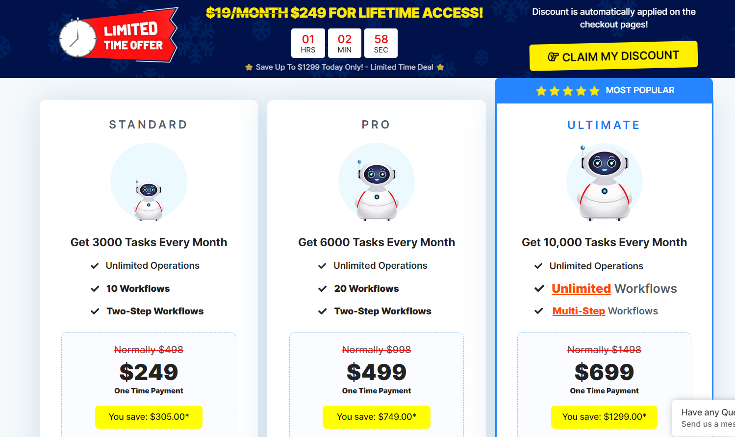Click the Standard plan robot image
735x437 pixels.
click(149, 199)
